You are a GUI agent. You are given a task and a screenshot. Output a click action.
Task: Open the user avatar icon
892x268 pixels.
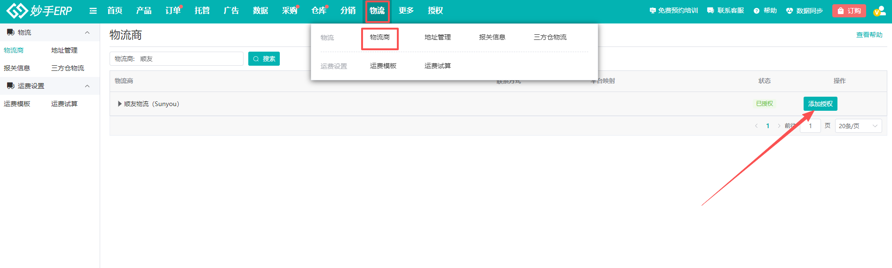click(x=879, y=11)
